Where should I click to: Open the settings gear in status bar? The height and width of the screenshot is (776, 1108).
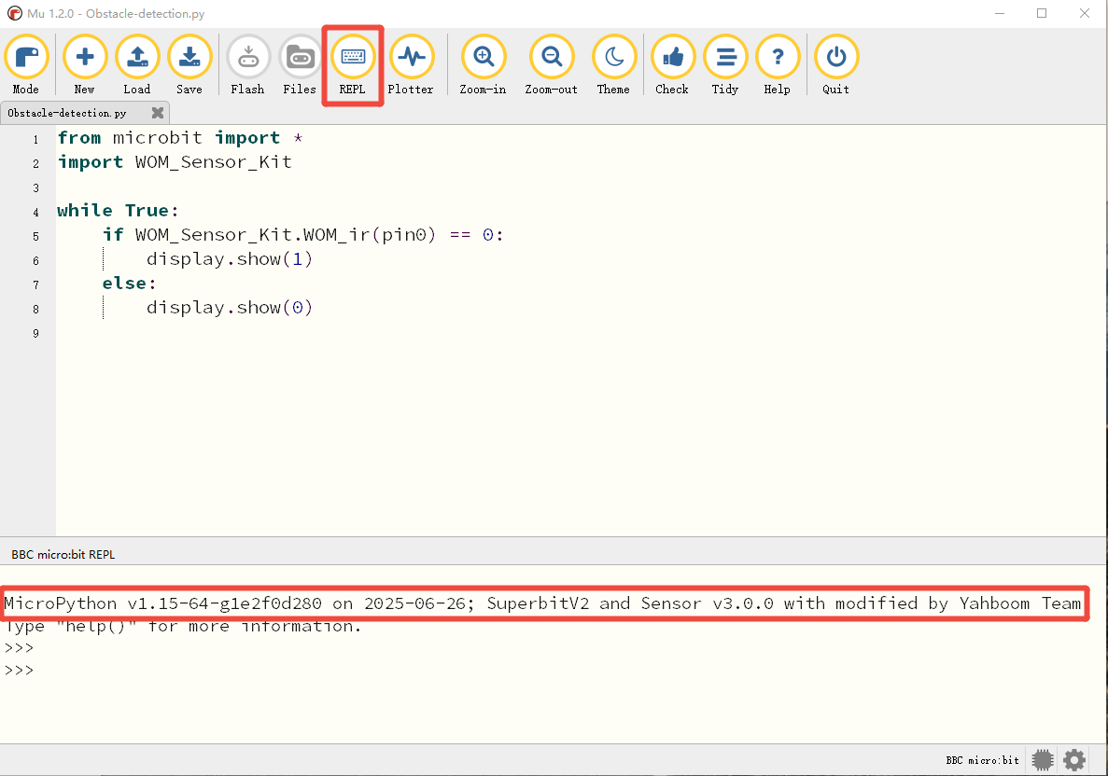click(1074, 760)
